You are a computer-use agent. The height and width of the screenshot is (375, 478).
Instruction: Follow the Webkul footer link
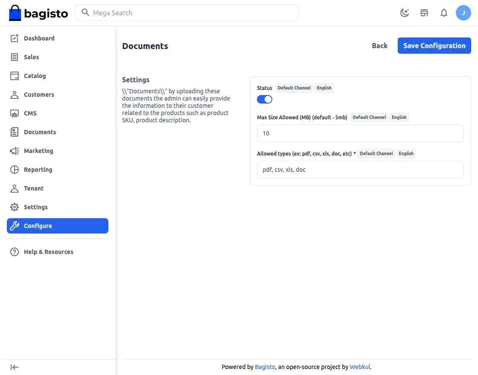click(x=360, y=367)
